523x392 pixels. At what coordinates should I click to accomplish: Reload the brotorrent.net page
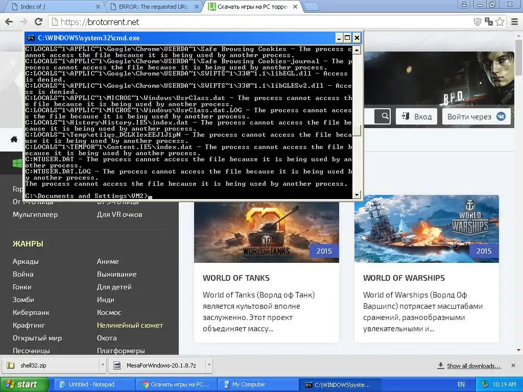(39, 22)
